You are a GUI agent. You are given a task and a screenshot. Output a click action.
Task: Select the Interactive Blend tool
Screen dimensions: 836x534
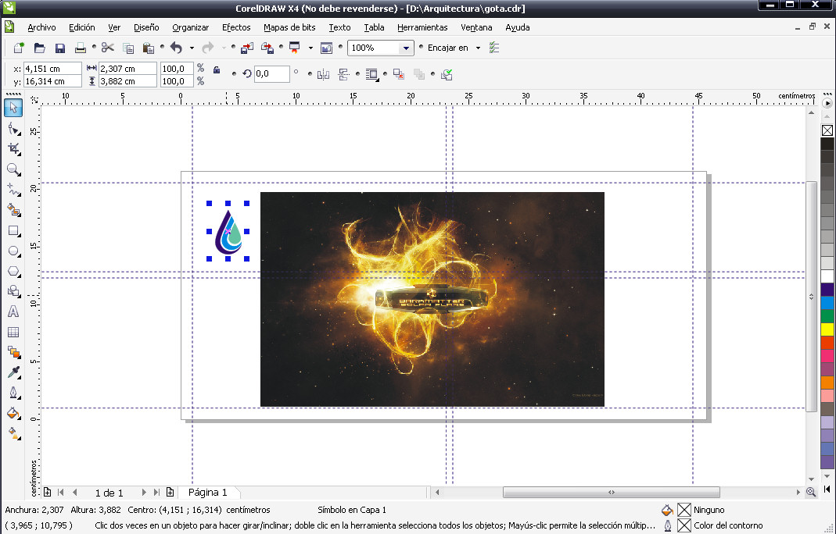point(13,352)
